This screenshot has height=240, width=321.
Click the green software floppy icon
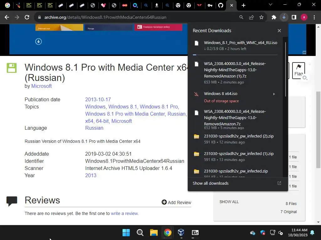pyautogui.click(x=12, y=68)
